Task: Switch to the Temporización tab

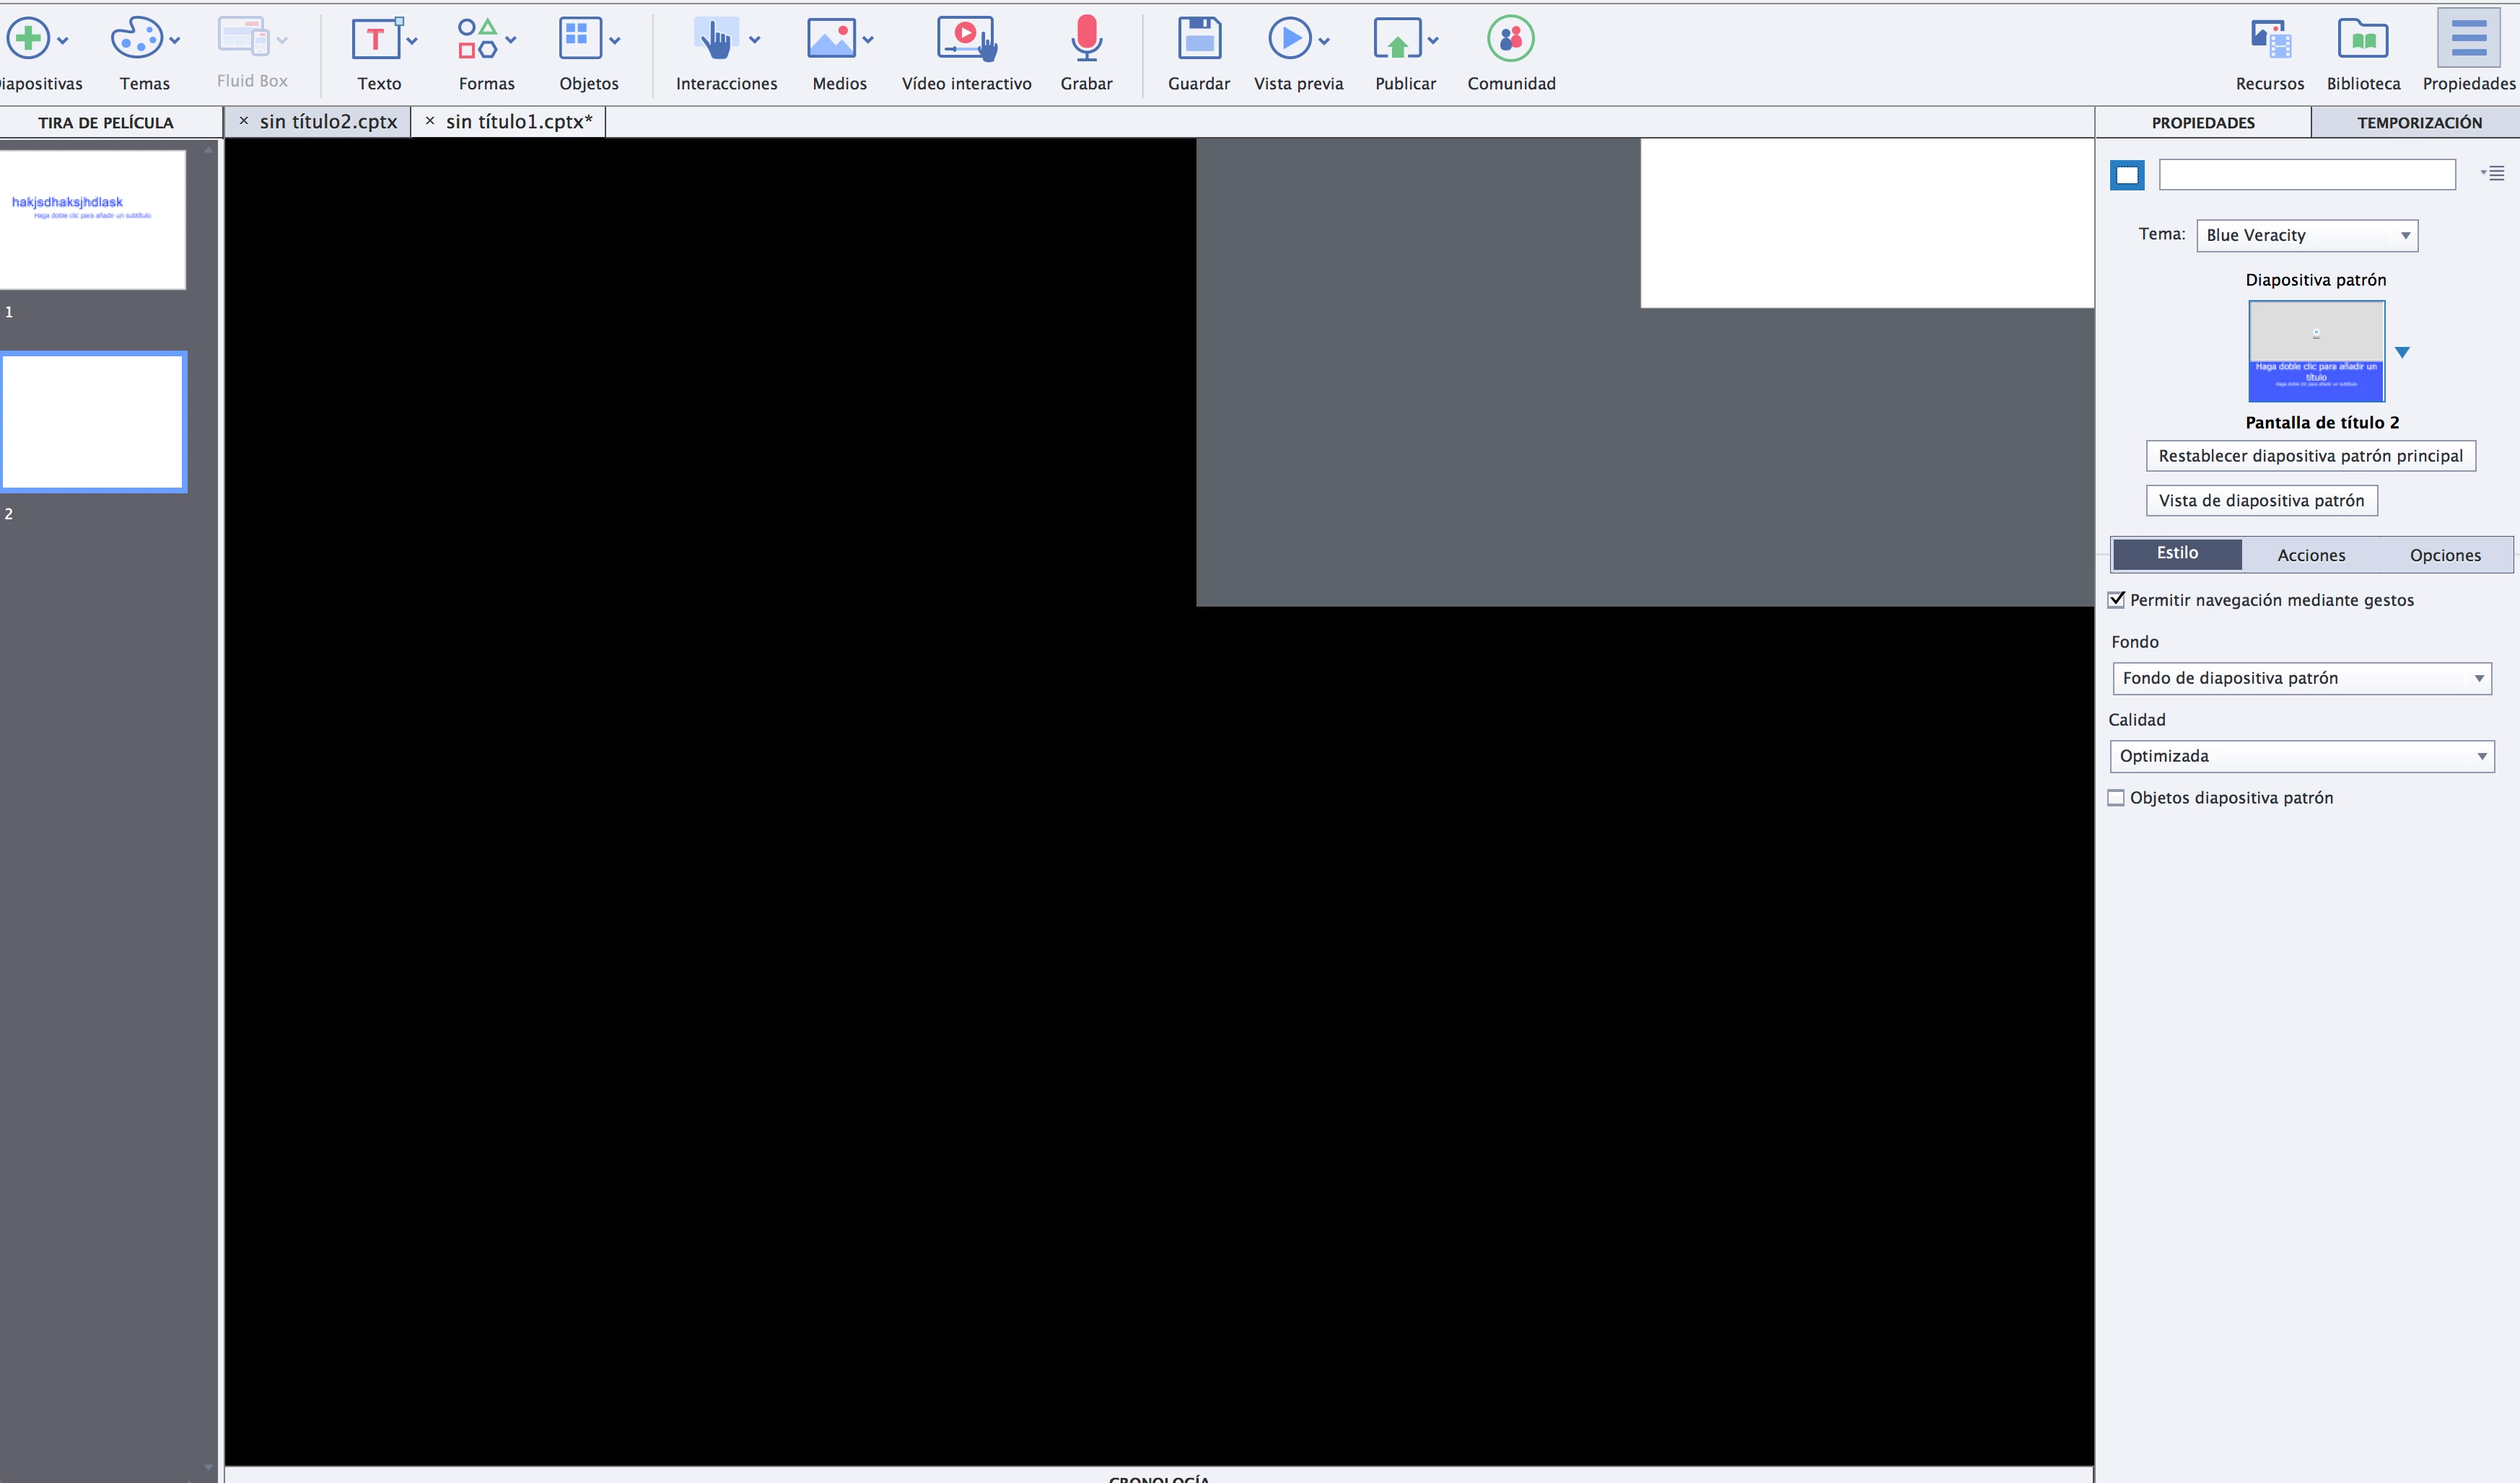Action: click(x=2418, y=123)
